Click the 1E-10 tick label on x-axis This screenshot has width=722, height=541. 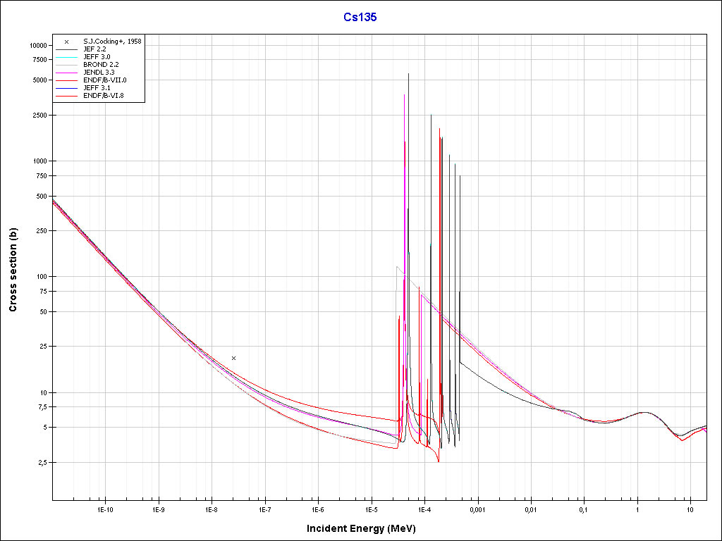pyautogui.click(x=105, y=508)
